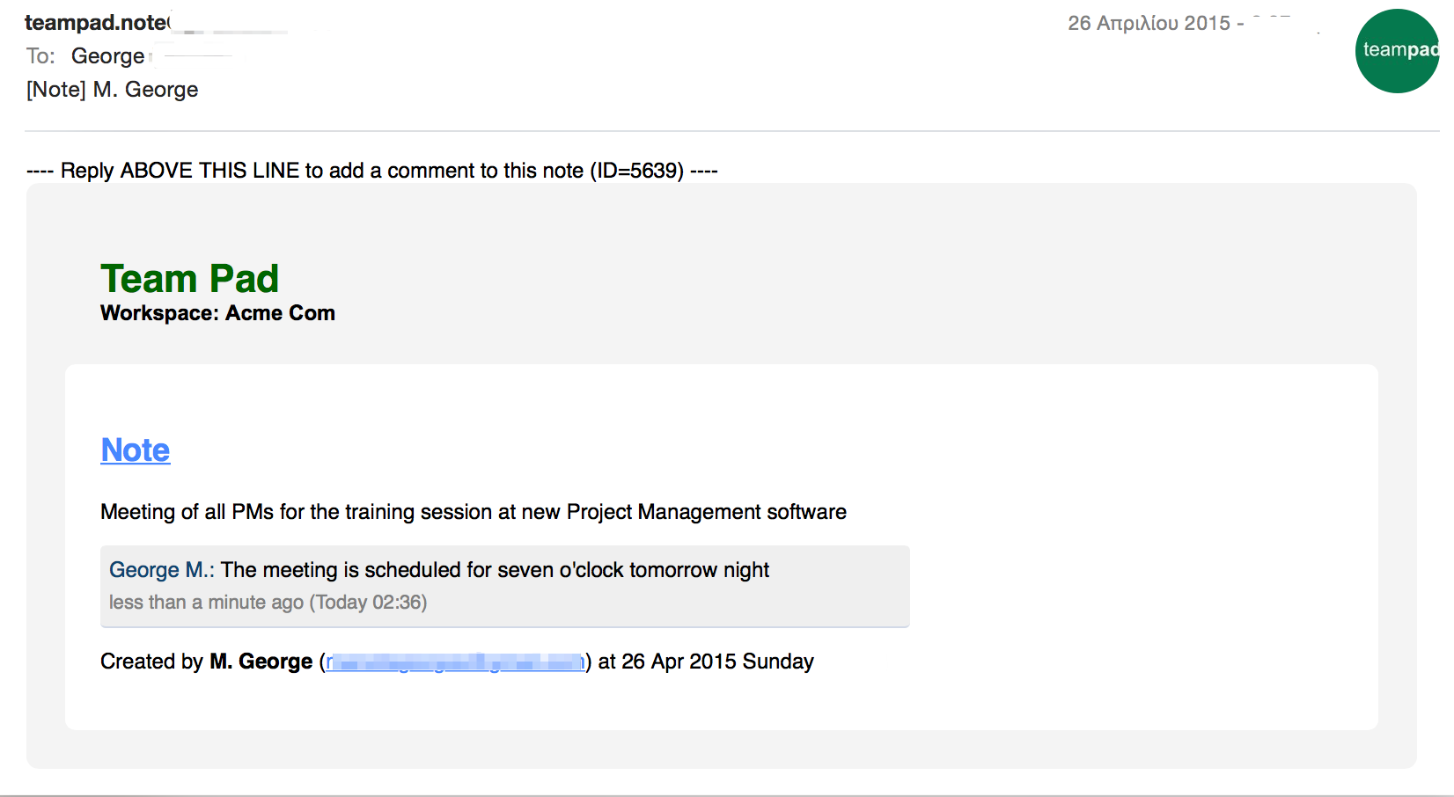Image resolution: width=1454 pixels, height=797 pixels.
Task: Select the sender name teampad.note
Action: 96,23
